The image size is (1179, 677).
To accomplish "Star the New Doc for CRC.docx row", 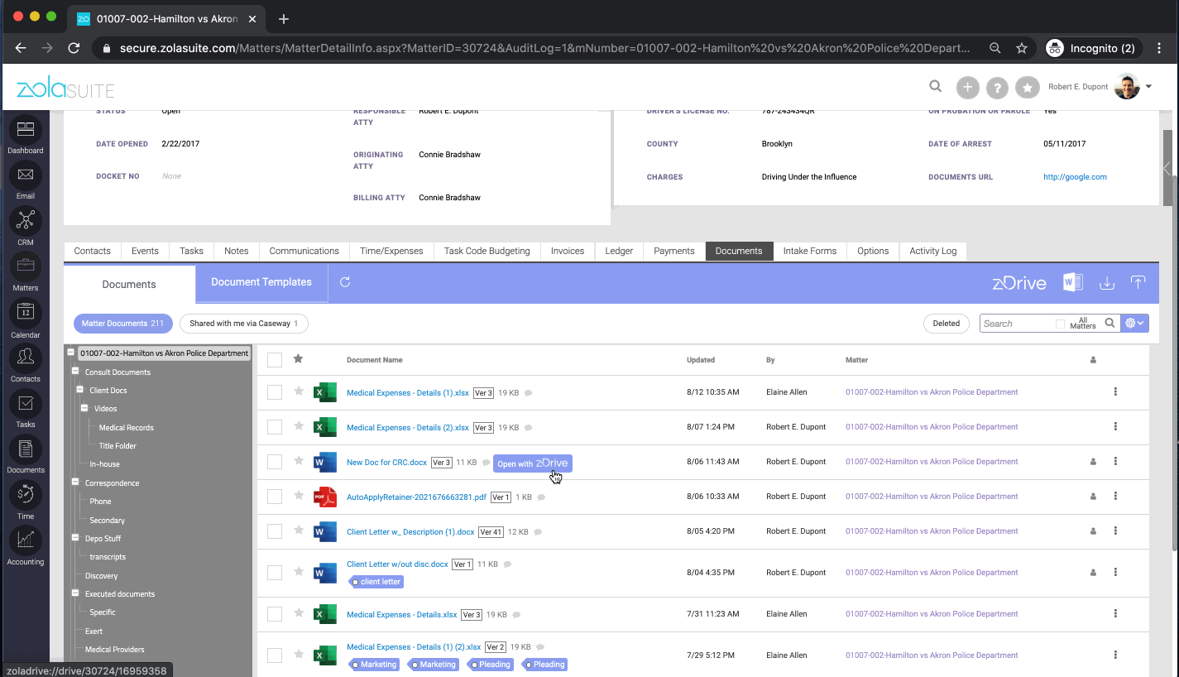I will [299, 461].
